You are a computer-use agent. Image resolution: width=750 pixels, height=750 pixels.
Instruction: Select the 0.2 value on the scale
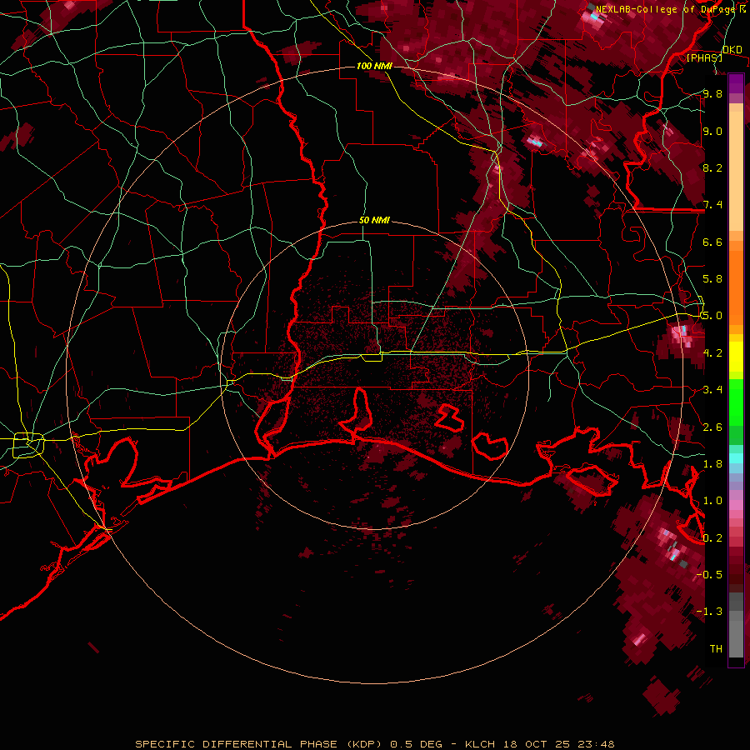point(712,538)
